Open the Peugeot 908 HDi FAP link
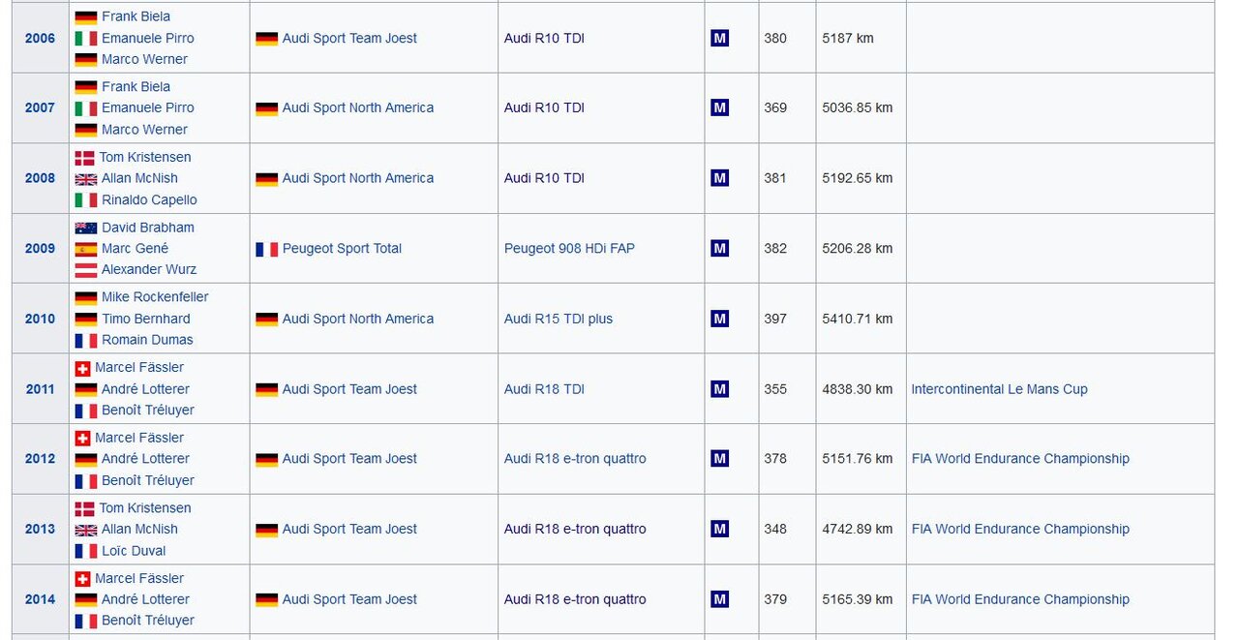Viewport: 1239px width, 640px height. [x=569, y=248]
